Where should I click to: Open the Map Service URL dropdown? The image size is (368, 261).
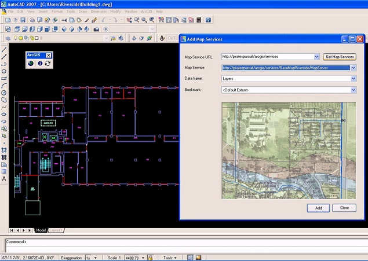click(316, 57)
